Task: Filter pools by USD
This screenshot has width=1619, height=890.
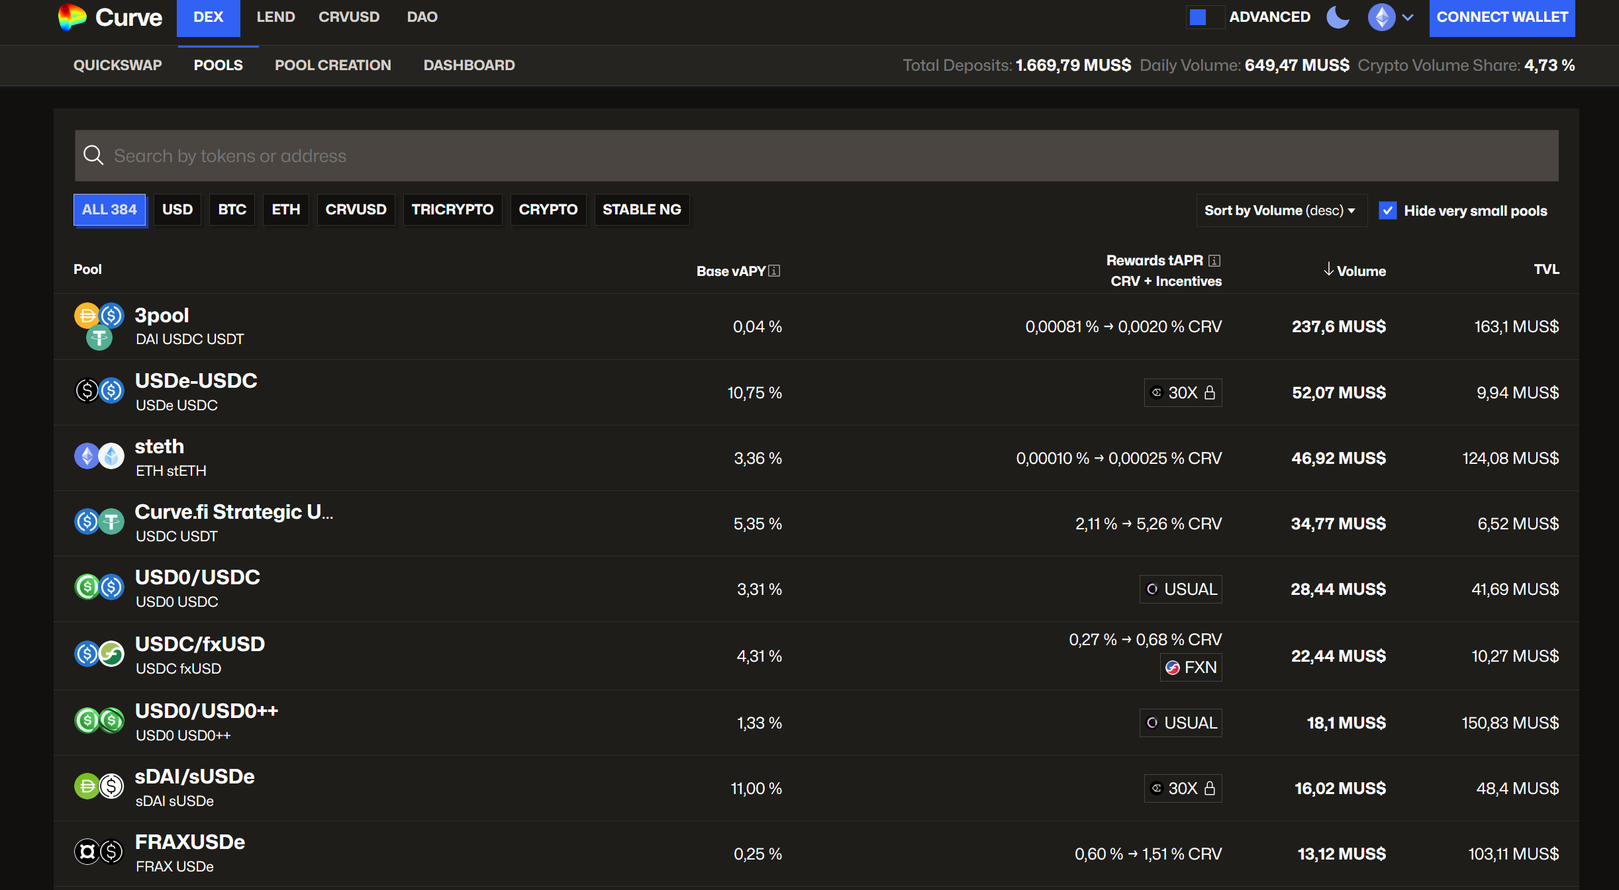Action: click(177, 210)
